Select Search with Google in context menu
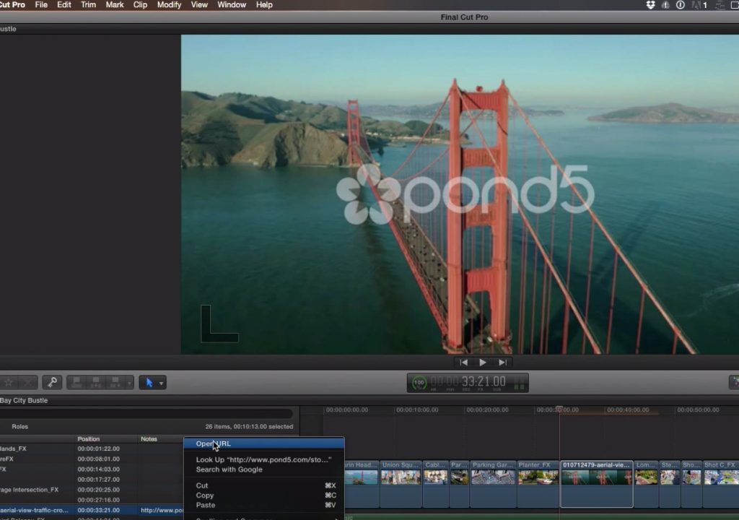Viewport: 739px width, 520px height. pyautogui.click(x=264, y=469)
